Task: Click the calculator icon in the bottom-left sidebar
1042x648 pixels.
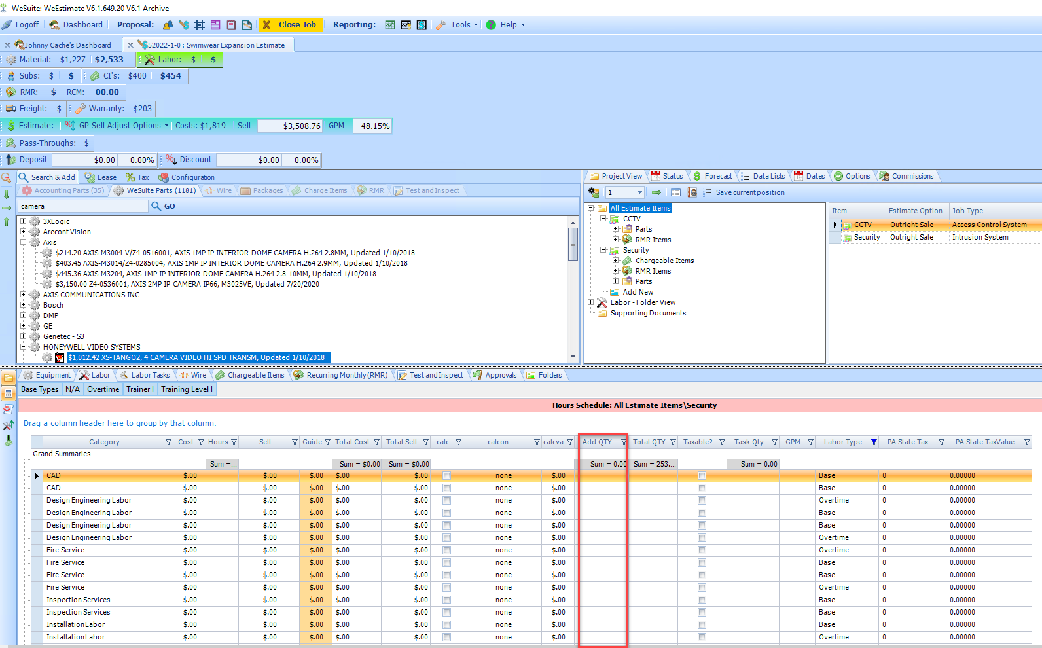Action: pos(9,393)
